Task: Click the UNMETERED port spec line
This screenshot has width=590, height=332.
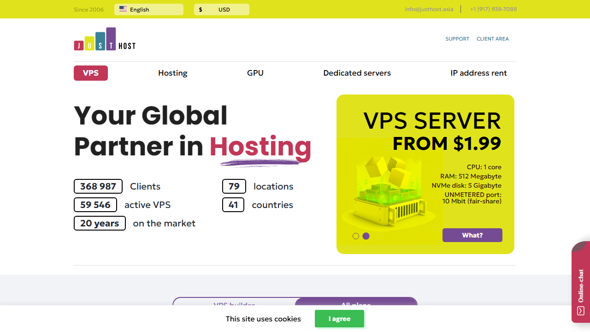Action: (472, 198)
